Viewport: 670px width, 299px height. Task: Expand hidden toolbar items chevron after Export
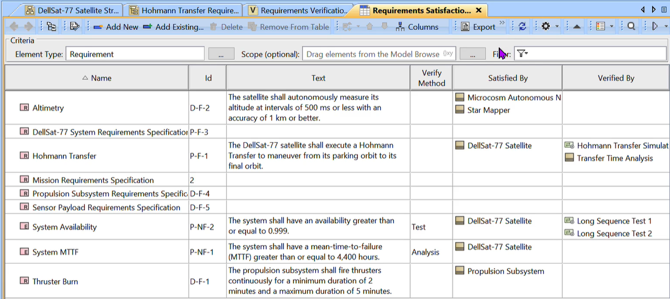tap(502, 23)
